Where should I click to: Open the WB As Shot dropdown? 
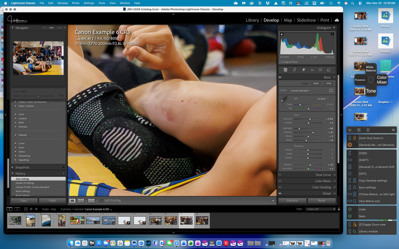click(x=323, y=99)
